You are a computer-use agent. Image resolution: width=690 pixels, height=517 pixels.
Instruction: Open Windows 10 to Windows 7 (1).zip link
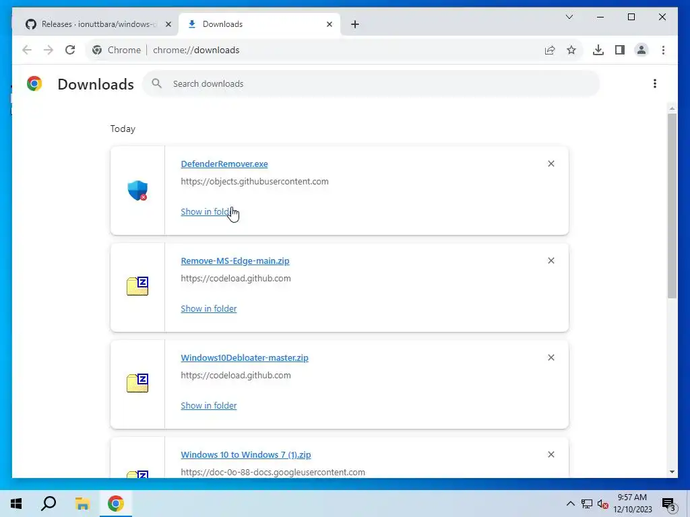(245, 454)
